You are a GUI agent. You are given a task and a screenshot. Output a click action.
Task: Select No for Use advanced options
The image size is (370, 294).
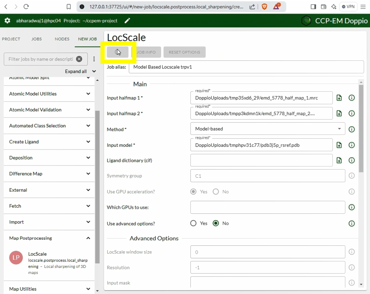click(216, 223)
